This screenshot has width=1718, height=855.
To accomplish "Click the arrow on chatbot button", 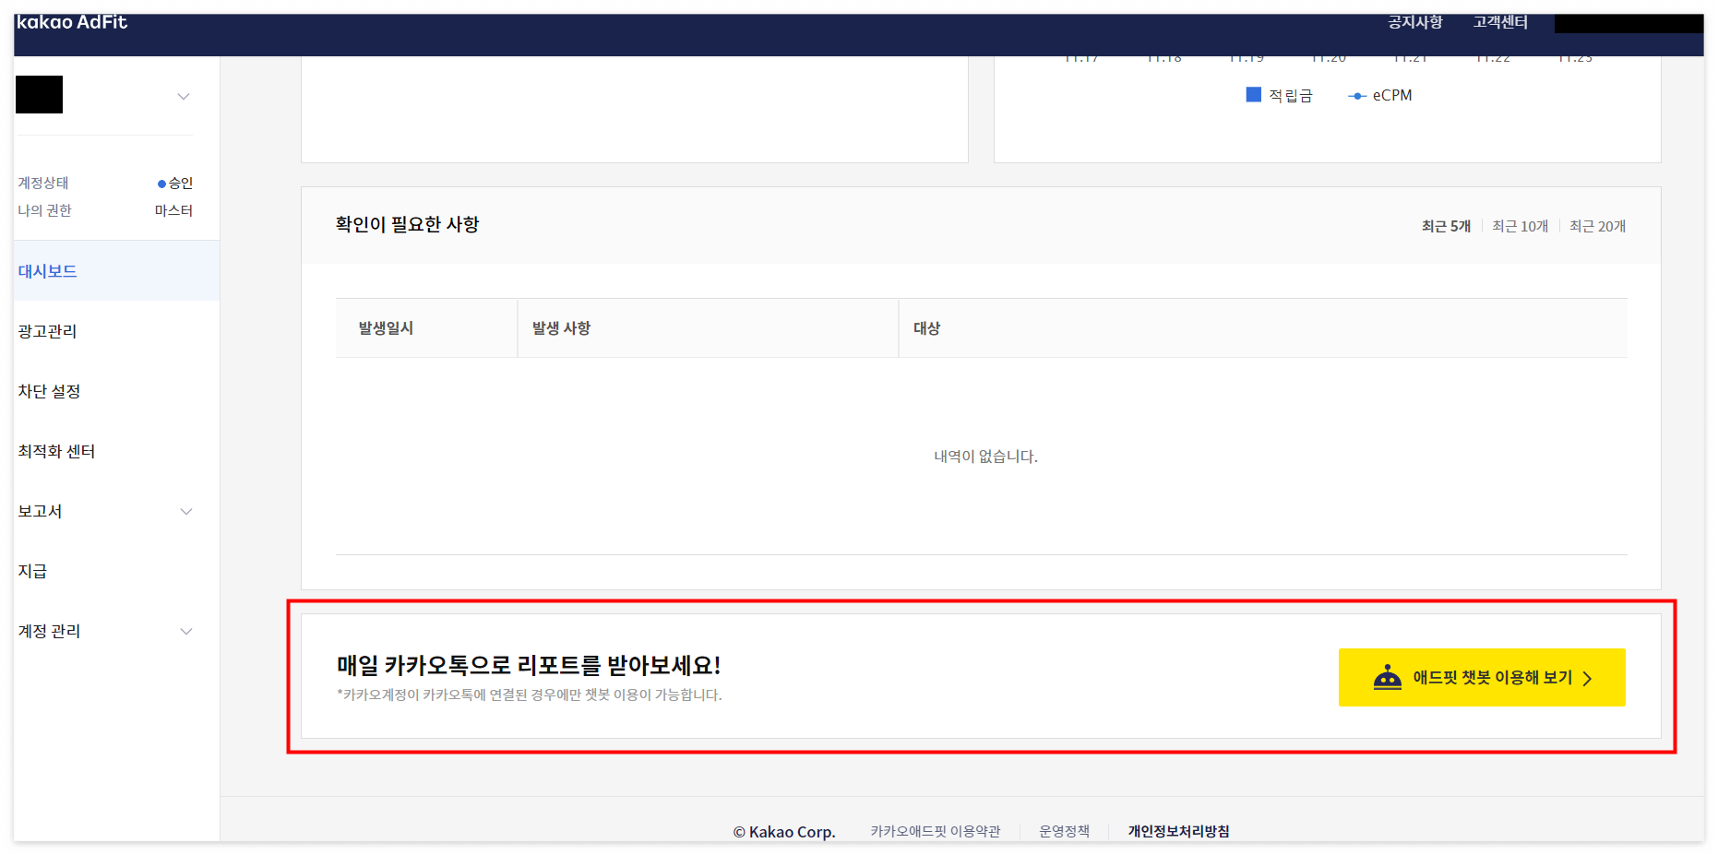I will (1587, 678).
